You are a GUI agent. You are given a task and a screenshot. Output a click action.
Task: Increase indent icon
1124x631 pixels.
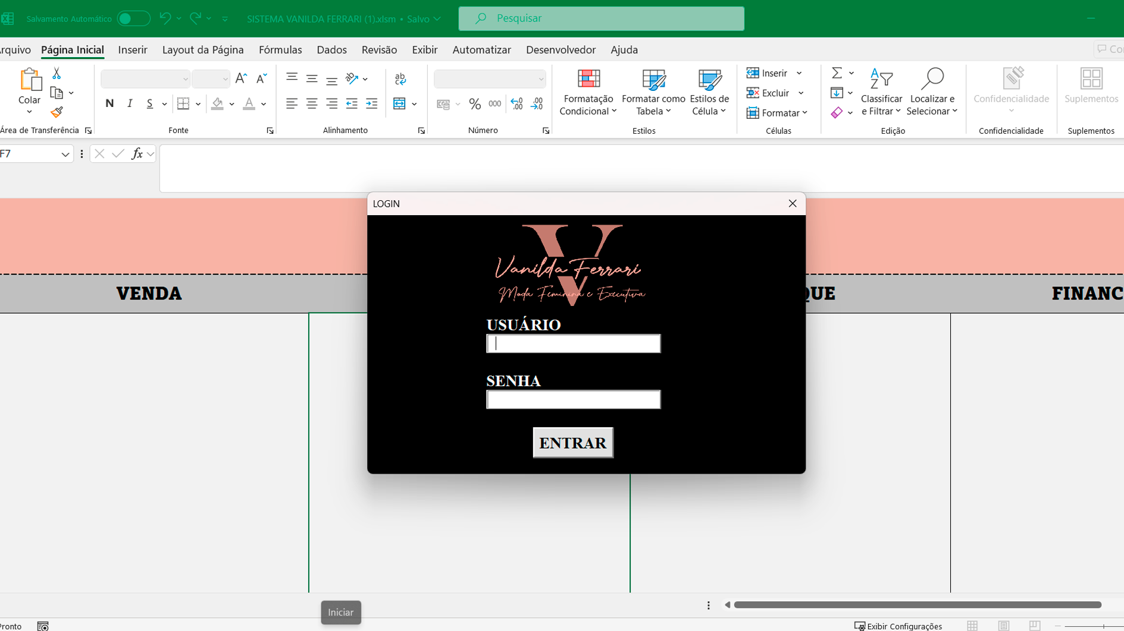372,103
